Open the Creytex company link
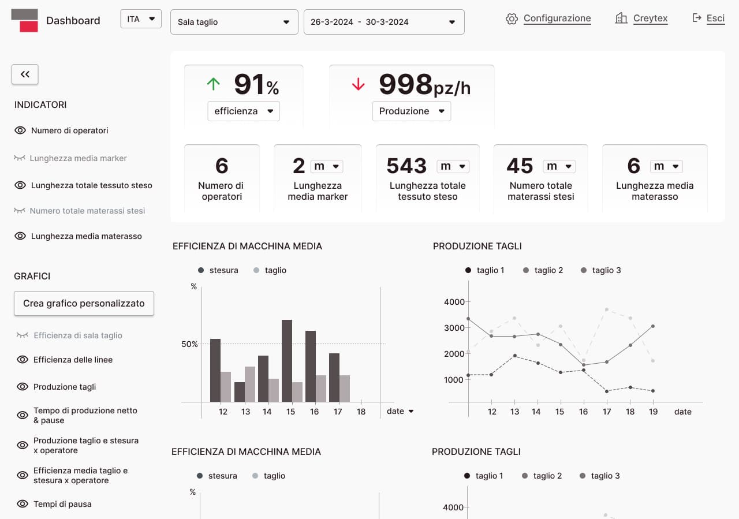739x519 pixels. pos(651,18)
